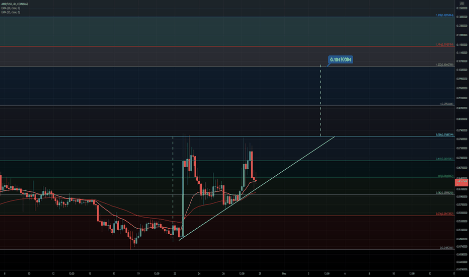Click the 0.08300000 price axis label
469x277 pixels.
(462, 119)
